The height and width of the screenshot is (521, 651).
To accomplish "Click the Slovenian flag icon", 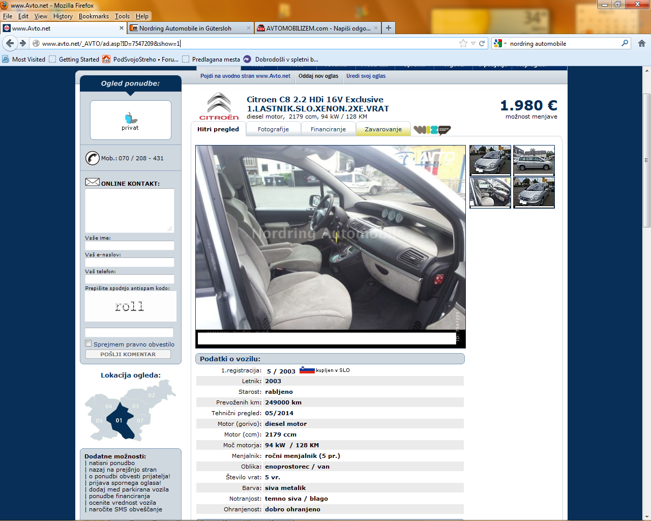I will pyautogui.click(x=307, y=370).
